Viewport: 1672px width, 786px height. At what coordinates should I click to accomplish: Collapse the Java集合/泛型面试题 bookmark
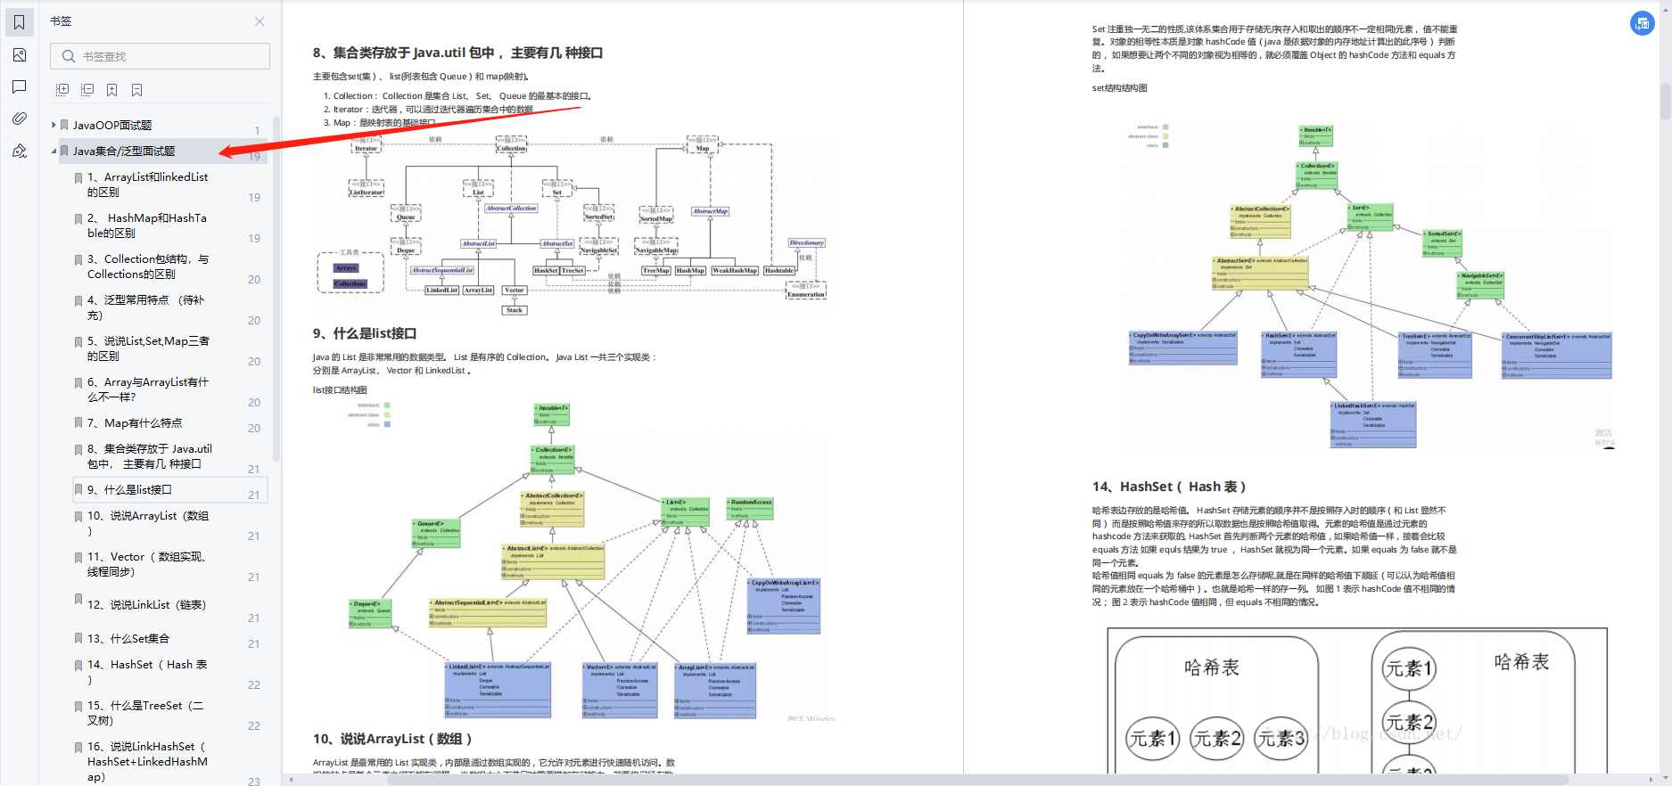click(54, 151)
